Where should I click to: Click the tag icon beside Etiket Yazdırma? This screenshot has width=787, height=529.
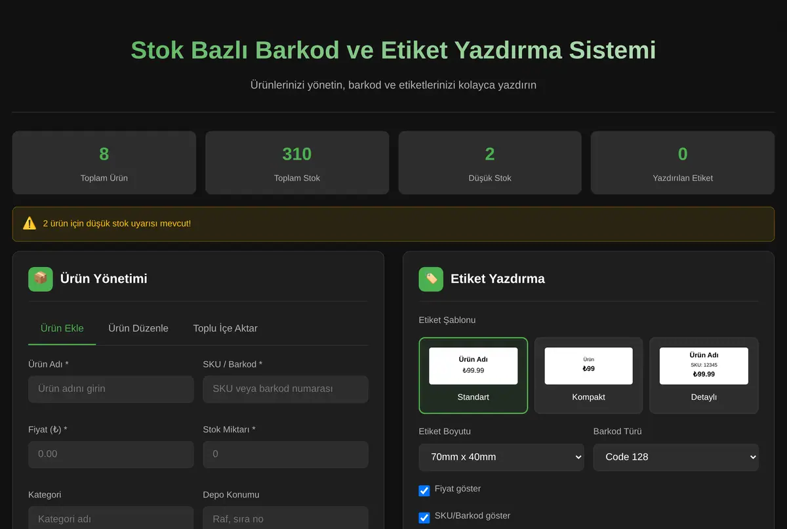tap(431, 279)
